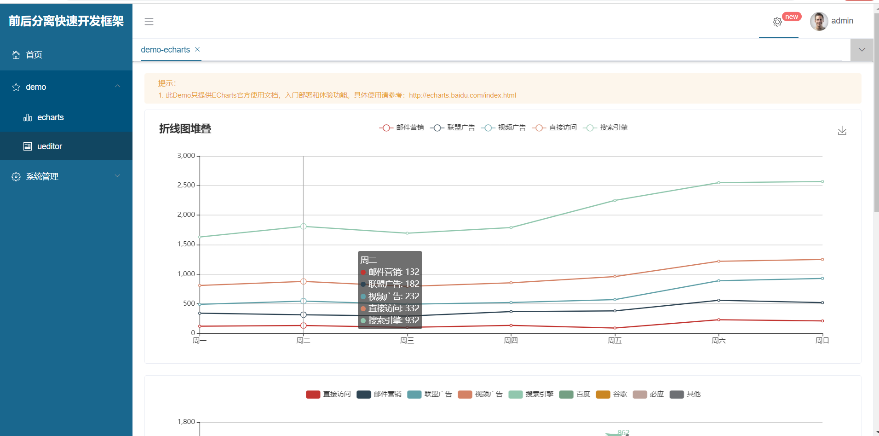Click tooltip text 搜索引擎: 932
This screenshot has height=436, width=879.
click(394, 320)
